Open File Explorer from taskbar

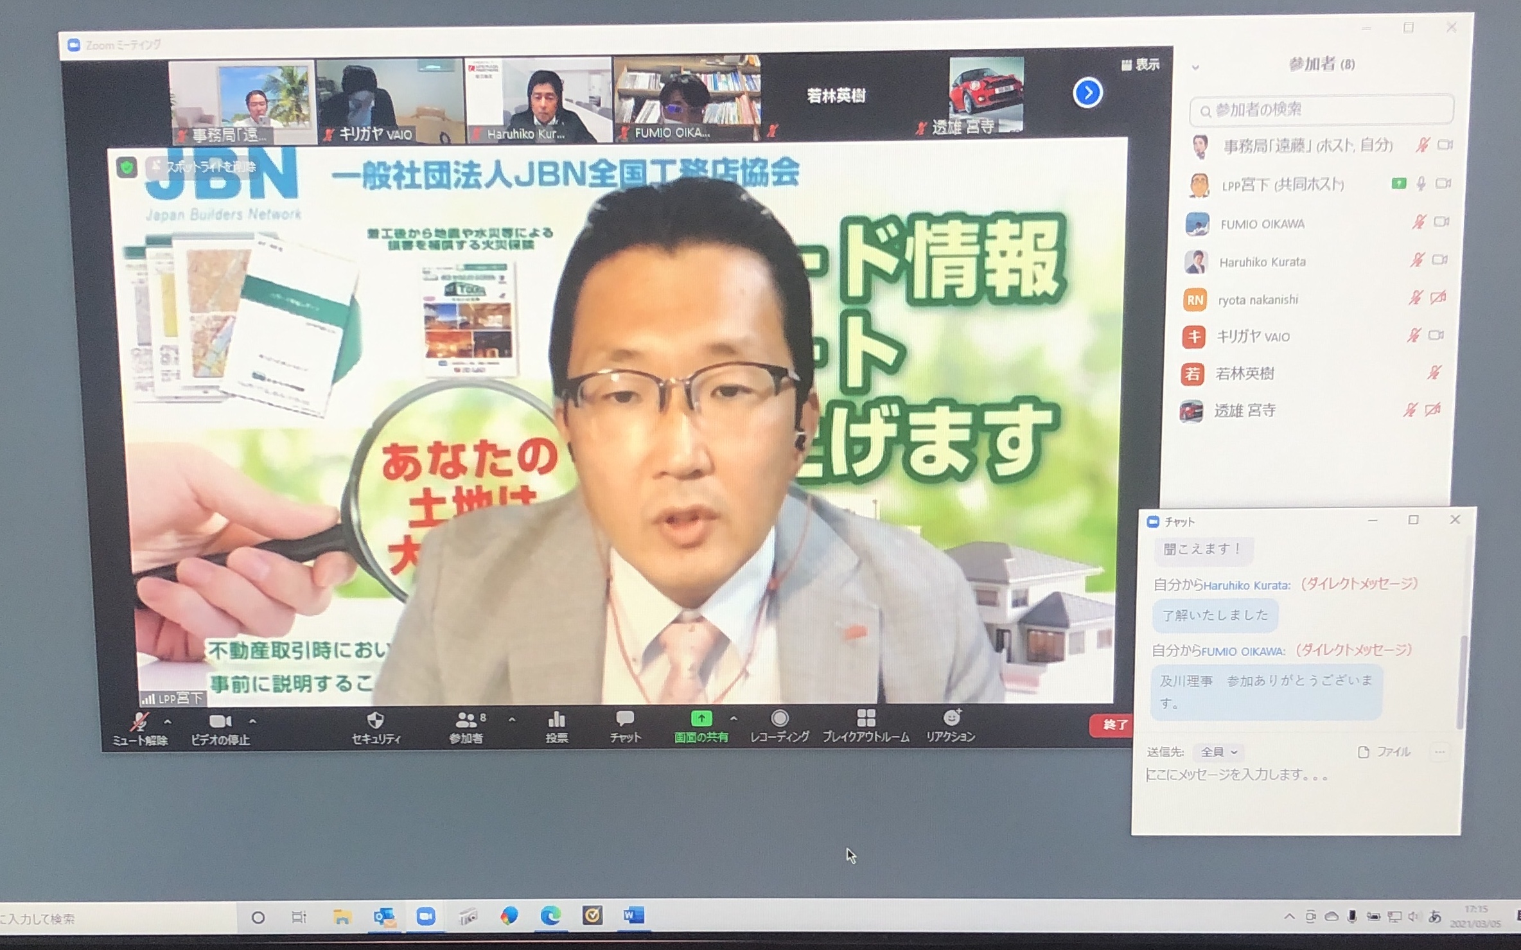click(x=342, y=917)
